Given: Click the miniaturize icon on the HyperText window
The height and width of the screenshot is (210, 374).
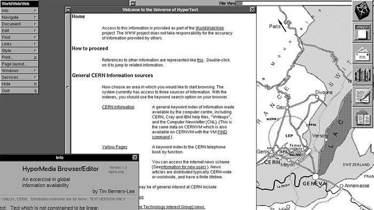Looking at the screenshot, I should tap(68, 10).
